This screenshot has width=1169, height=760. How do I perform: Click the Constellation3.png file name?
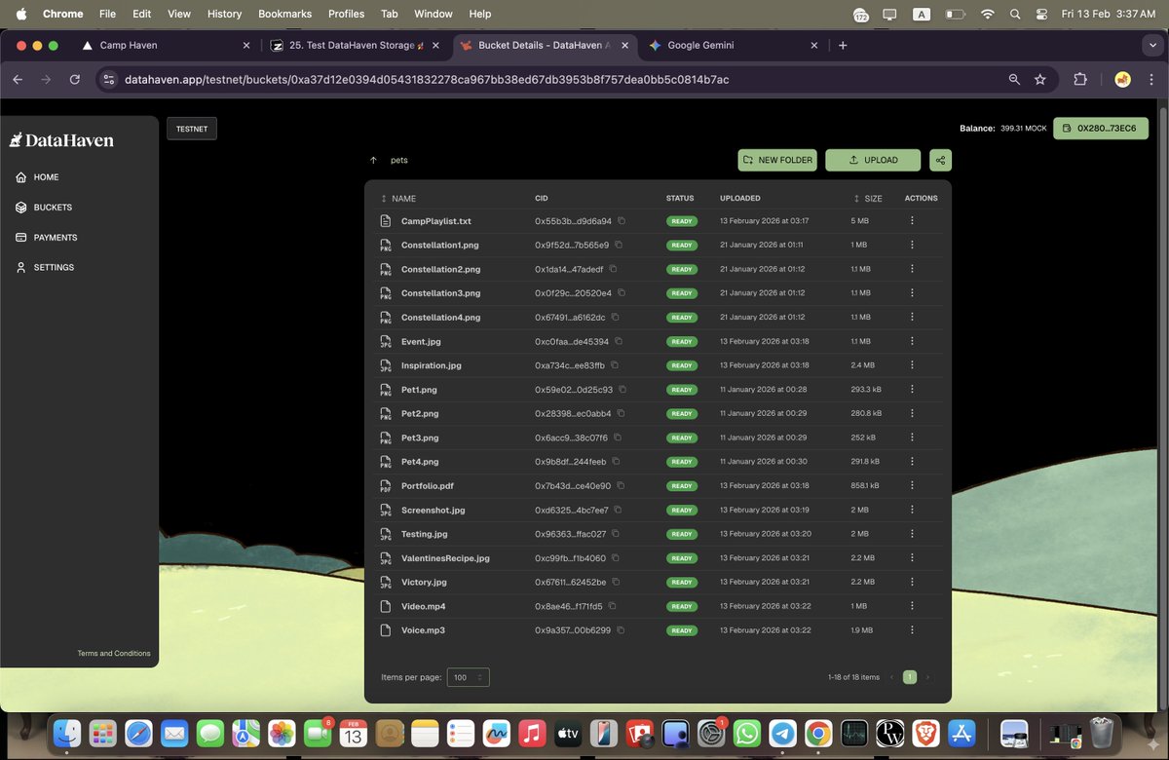click(x=441, y=293)
